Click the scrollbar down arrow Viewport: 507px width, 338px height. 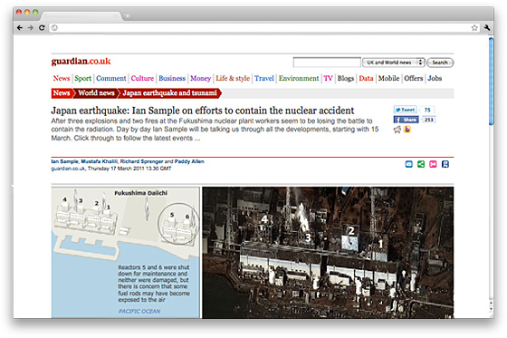(x=491, y=309)
